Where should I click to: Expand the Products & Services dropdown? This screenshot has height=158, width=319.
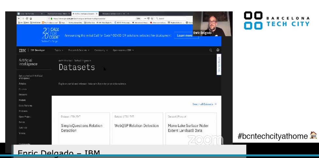pos(79,50)
